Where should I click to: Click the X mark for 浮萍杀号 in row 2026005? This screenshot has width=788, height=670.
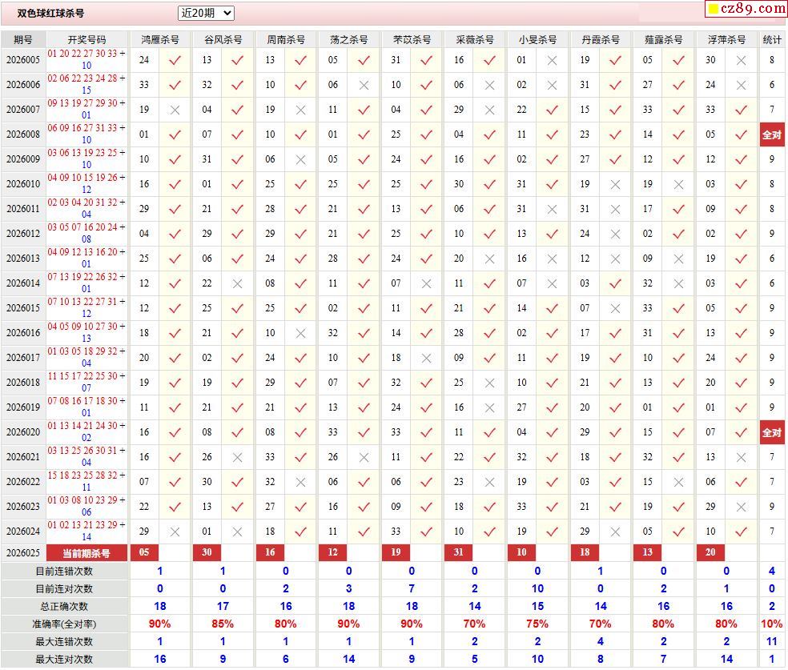click(741, 60)
